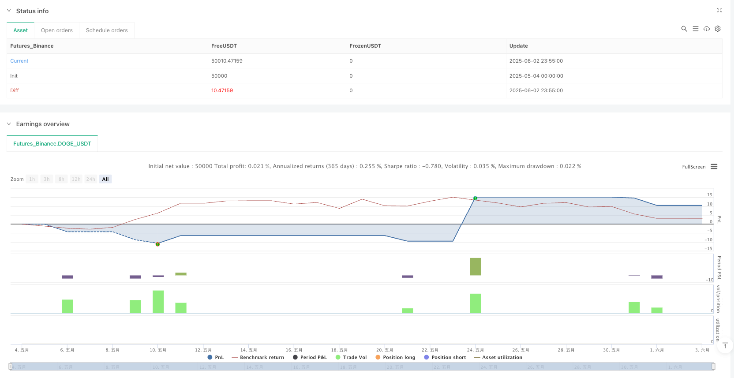Select the All zoom range button
This screenshot has height=378, width=734.
coord(105,179)
